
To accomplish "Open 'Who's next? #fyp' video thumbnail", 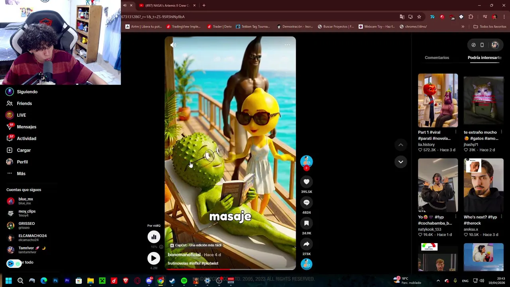I will 483,185.
